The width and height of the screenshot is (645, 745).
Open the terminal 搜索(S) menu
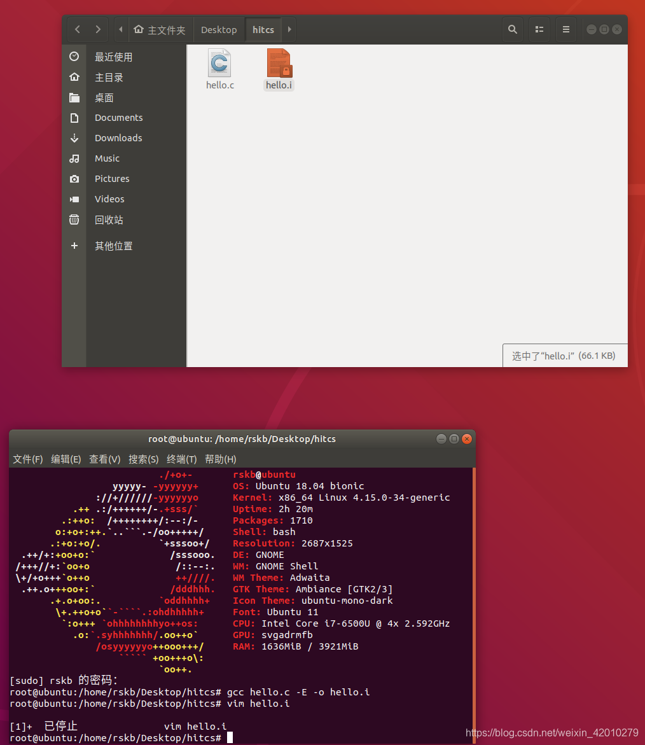click(143, 459)
